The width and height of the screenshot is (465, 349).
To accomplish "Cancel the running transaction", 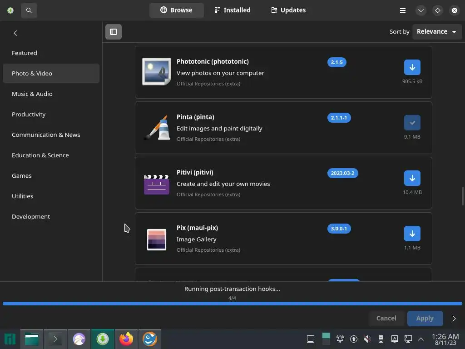I will click(x=386, y=318).
